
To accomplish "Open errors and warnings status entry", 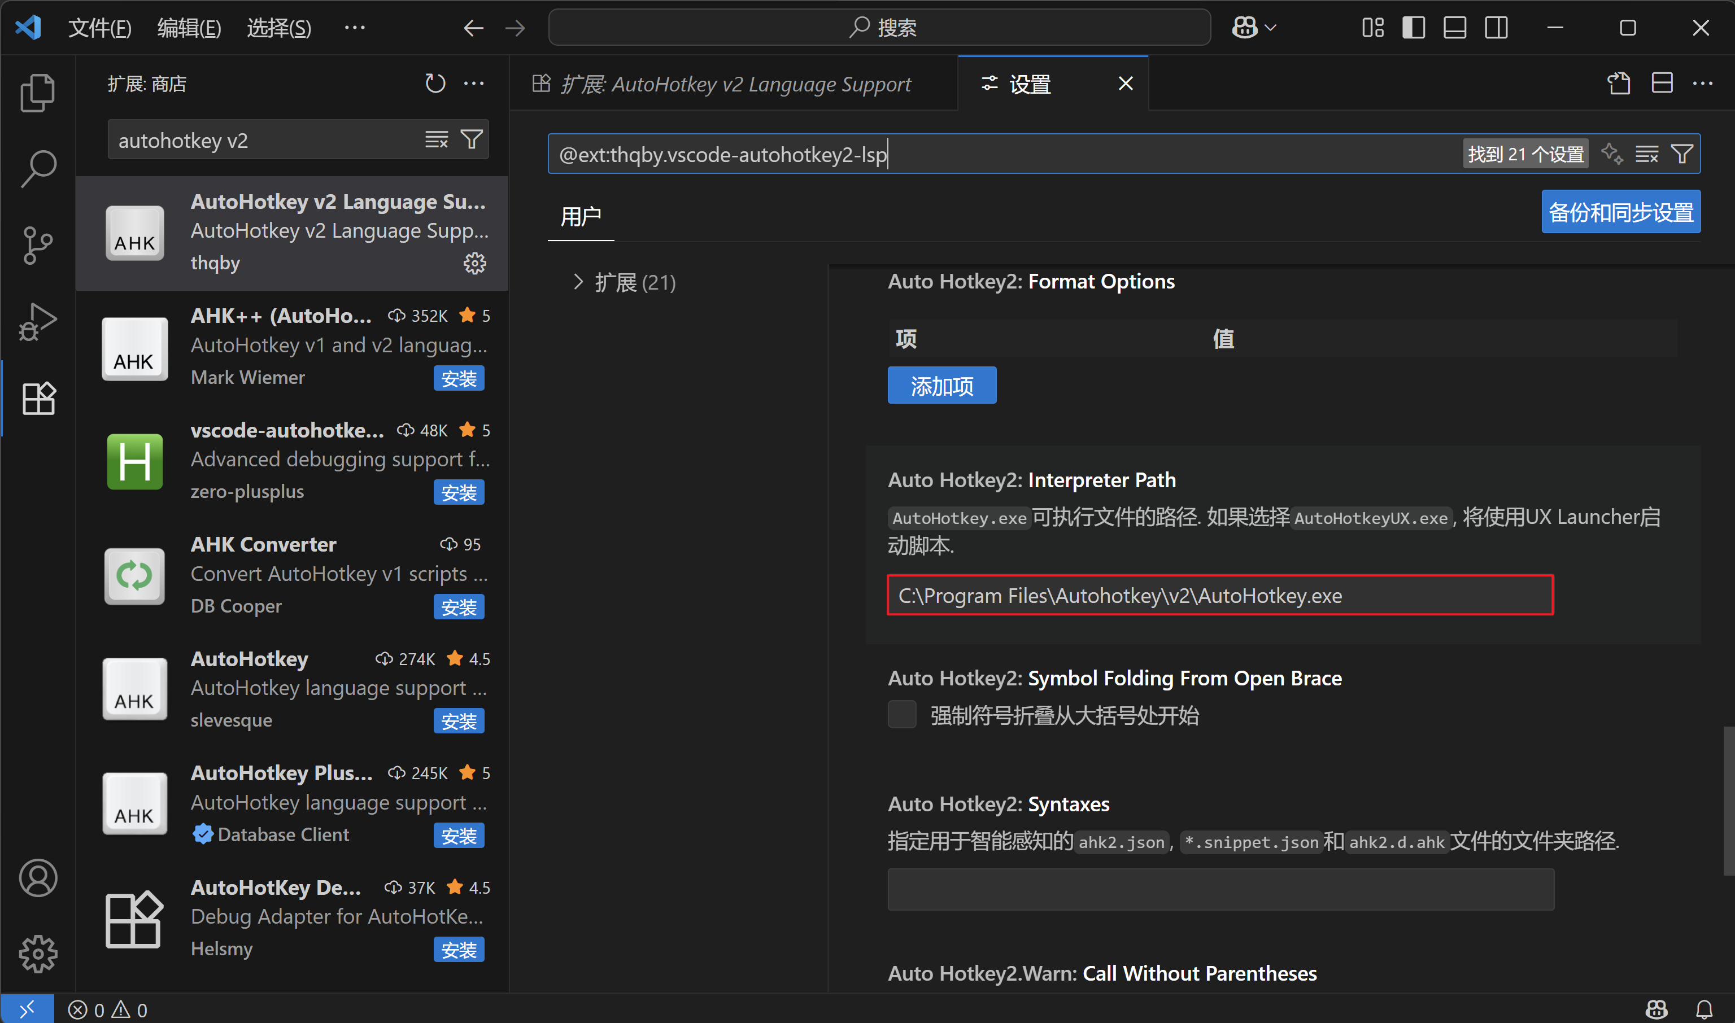I will tap(107, 1009).
